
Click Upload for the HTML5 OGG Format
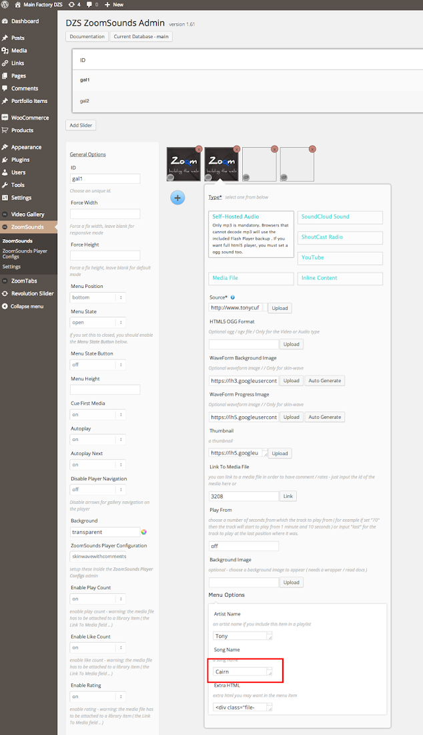click(x=291, y=344)
